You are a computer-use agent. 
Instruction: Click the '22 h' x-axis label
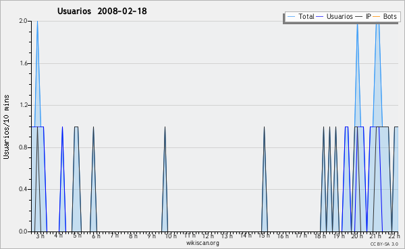click(x=394, y=236)
